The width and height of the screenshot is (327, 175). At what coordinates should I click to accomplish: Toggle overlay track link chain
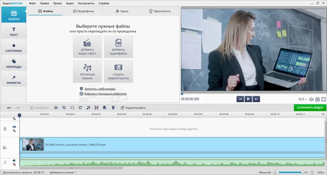(14, 131)
